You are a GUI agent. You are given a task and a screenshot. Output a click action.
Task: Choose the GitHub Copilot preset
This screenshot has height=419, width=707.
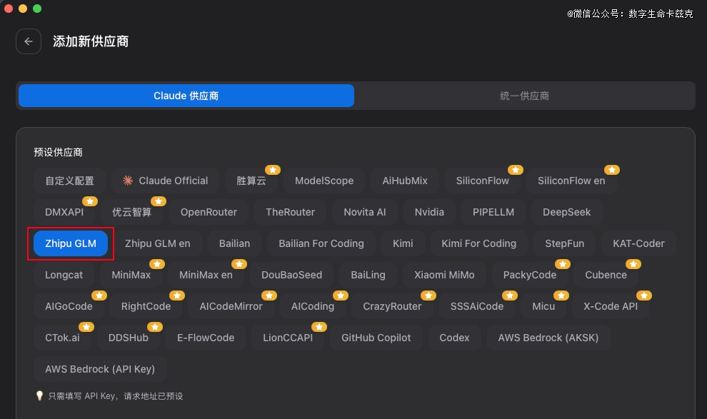(376, 338)
